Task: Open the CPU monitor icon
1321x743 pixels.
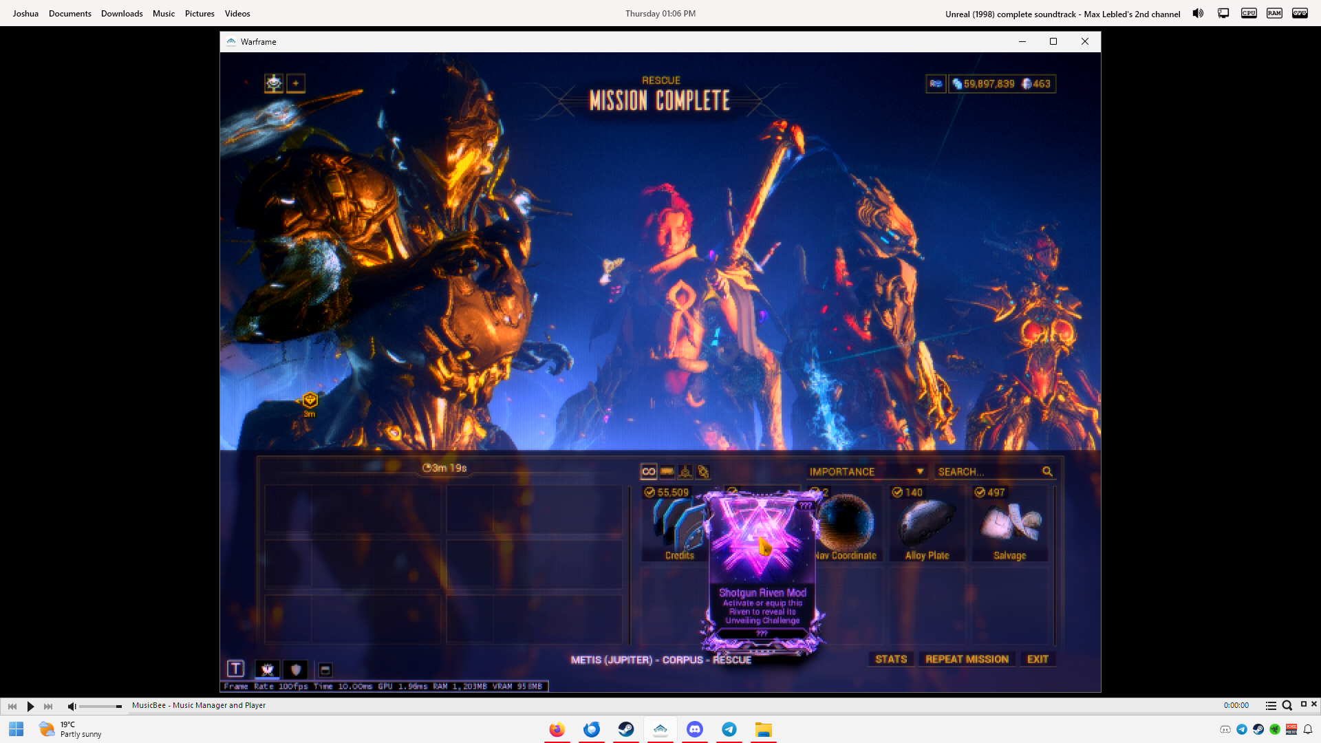Action: click(1249, 13)
